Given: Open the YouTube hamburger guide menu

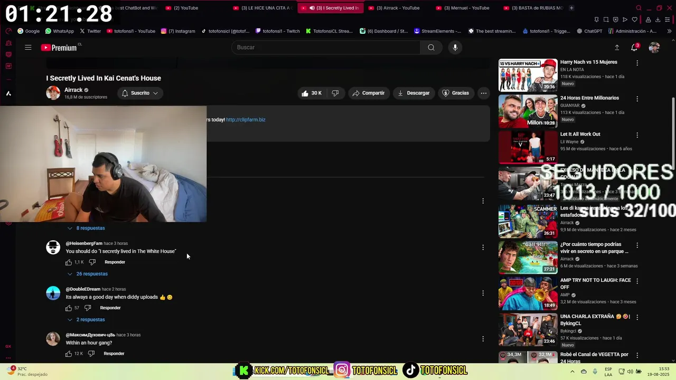Looking at the screenshot, I should (x=28, y=47).
